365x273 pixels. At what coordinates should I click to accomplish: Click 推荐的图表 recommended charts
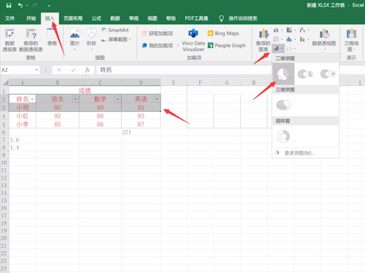pos(263,39)
